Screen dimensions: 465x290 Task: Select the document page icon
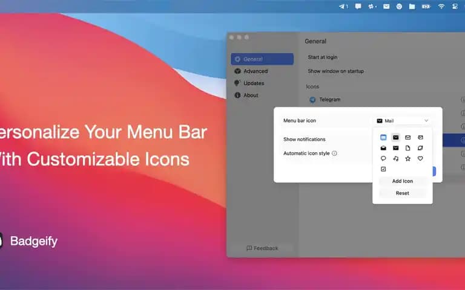coord(407,148)
